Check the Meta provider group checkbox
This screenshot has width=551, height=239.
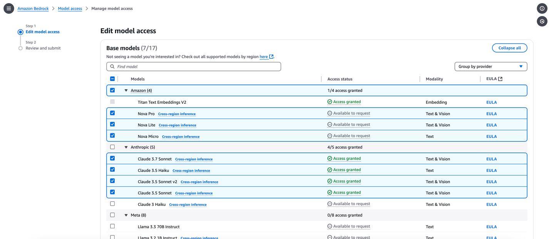(x=112, y=215)
